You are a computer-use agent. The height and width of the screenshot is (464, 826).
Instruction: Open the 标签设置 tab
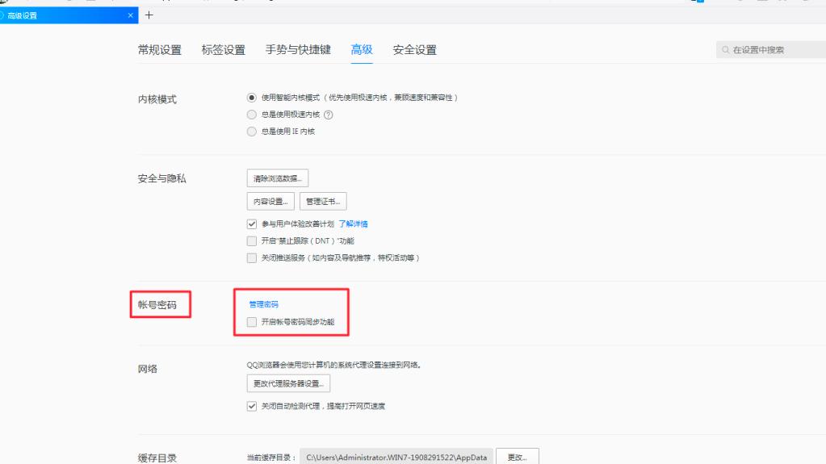pos(223,50)
